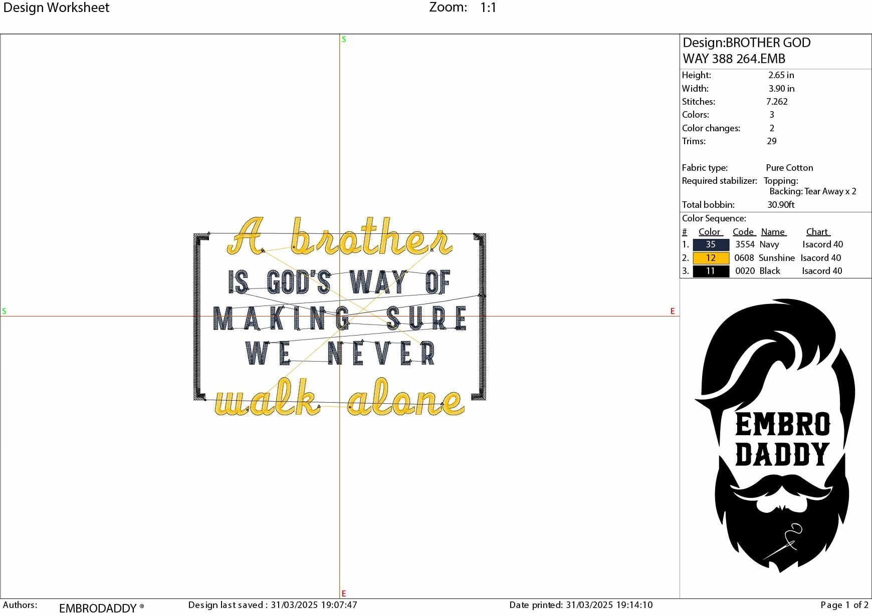Click the Embro Daddy bearded face logo
This screenshot has height=616, width=872.
(775, 436)
